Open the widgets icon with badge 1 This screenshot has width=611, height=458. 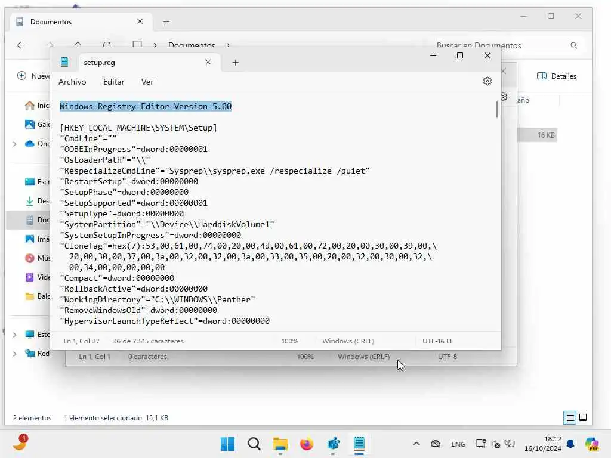tap(20, 443)
